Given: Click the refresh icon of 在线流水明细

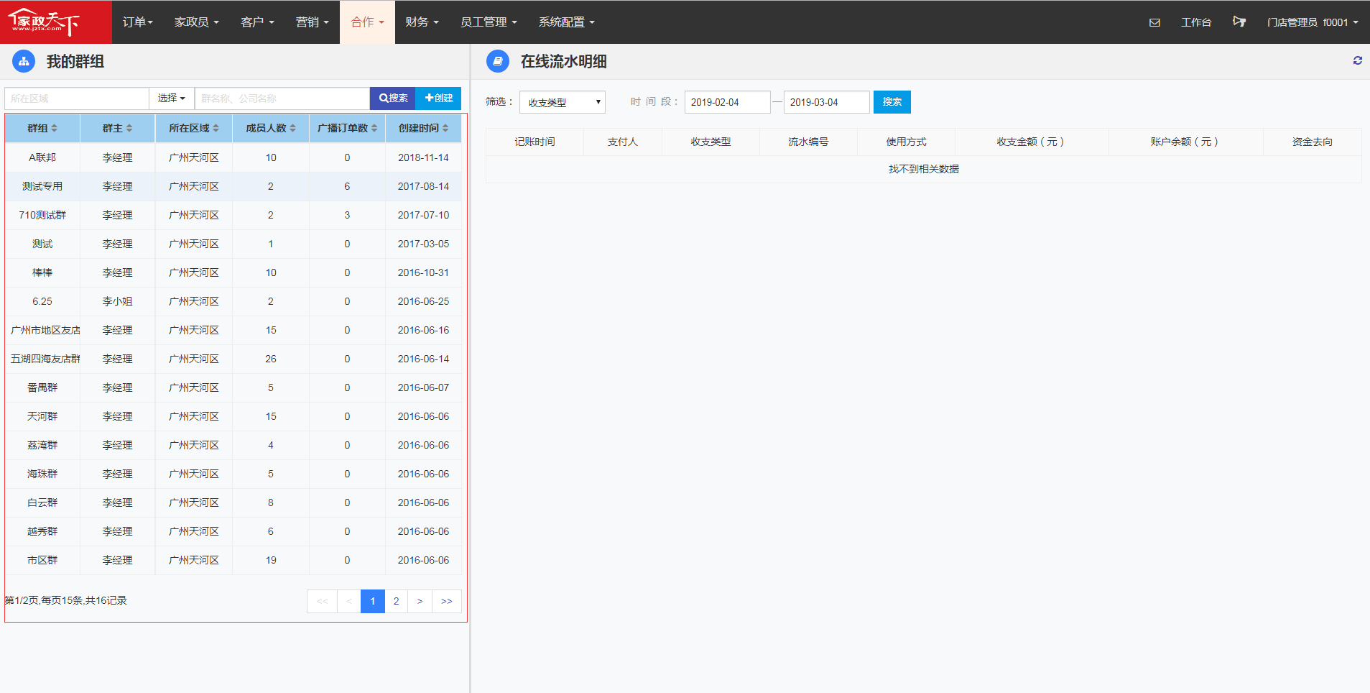Looking at the screenshot, I should (1358, 60).
